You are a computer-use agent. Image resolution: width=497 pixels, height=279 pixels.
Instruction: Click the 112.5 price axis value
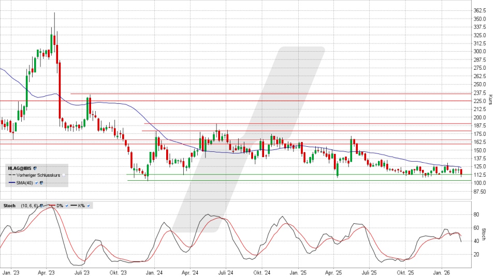click(479, 175)
